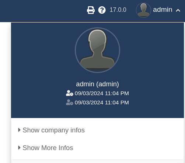Click the second, lower 09/03/2024 11:04 PM date

[x=102, y=103]
